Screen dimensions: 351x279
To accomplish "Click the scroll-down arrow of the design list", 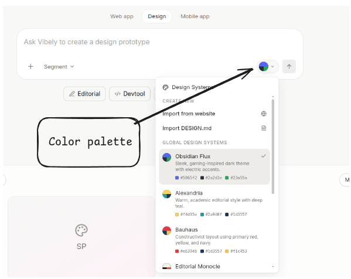I will click(x=273, y=267).
